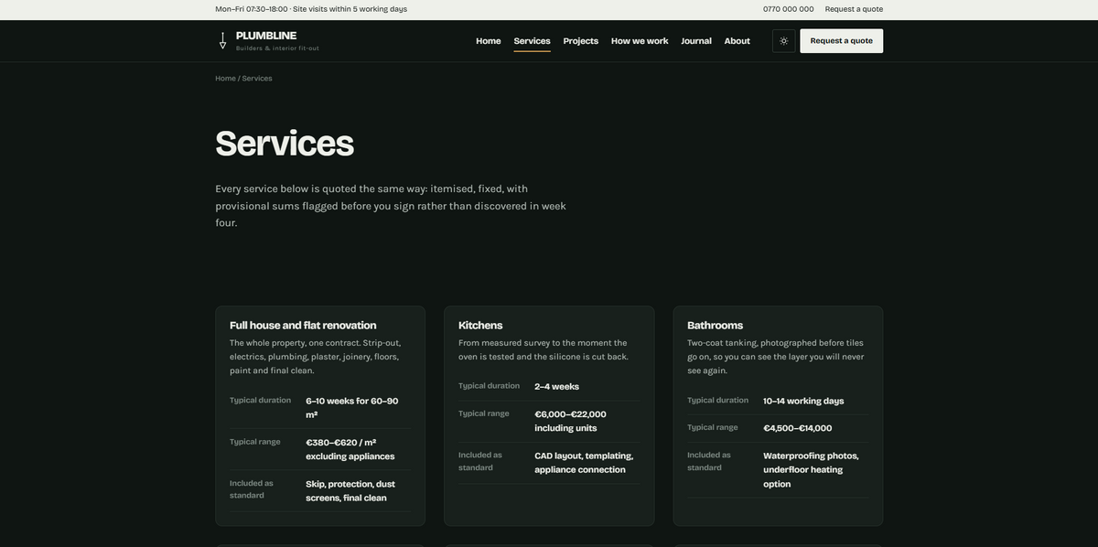Click Included as standard label in renovation card

tap(252, 489)
